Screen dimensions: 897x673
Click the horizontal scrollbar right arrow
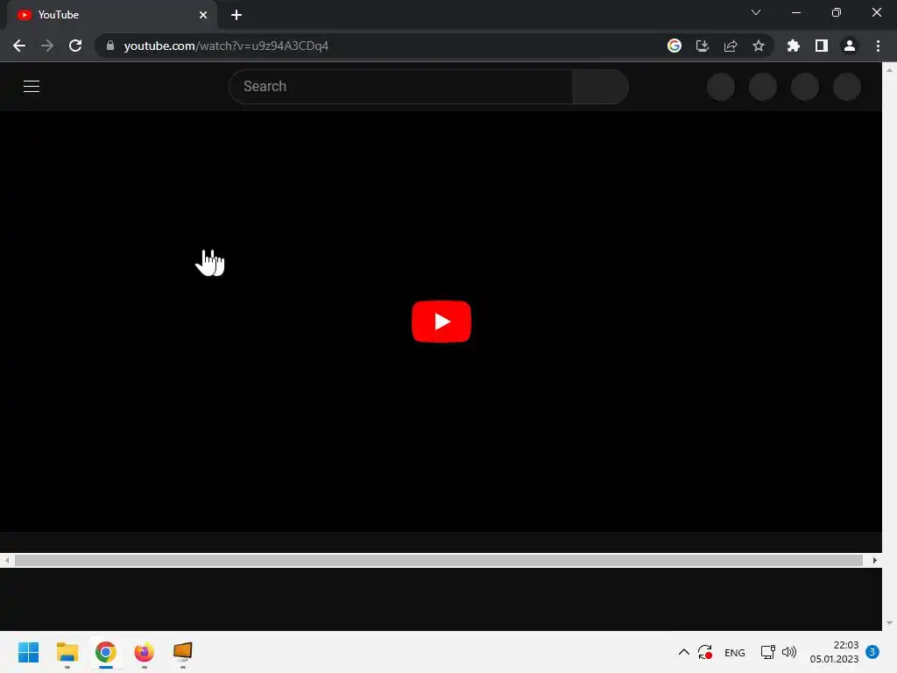click(875, 560)
